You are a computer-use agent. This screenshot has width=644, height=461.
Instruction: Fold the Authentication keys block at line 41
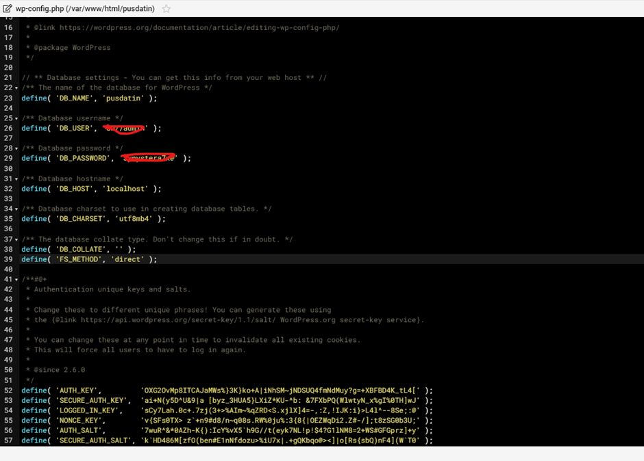tap(16, 280)
